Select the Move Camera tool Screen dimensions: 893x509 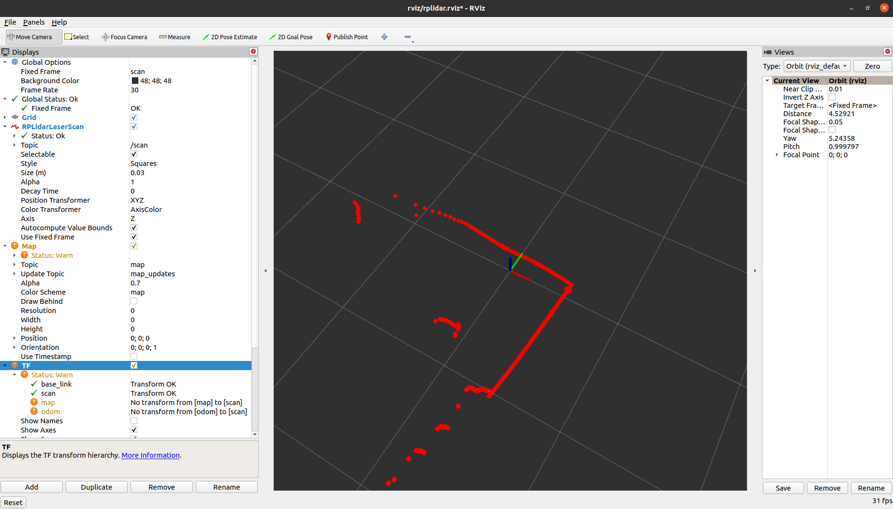click(34, 37)
